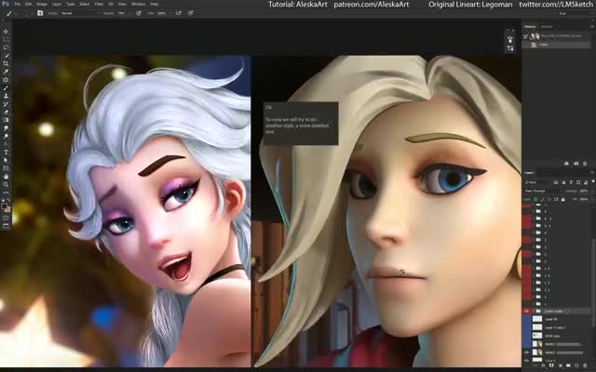Click the SS14 copy layer thumbnail

pyautogui.click(x=537, y=336)
